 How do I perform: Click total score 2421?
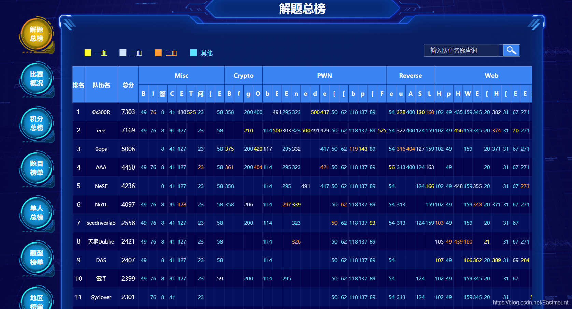[x=128, y=241]
